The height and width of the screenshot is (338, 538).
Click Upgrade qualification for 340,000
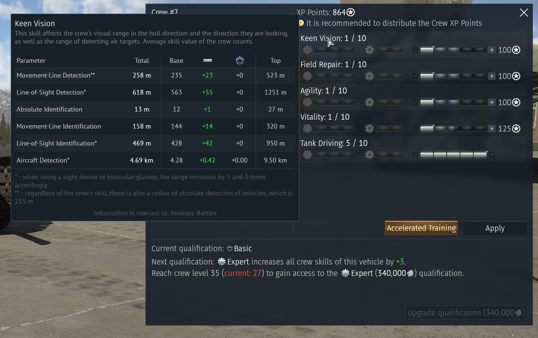(x=466, y=313)
